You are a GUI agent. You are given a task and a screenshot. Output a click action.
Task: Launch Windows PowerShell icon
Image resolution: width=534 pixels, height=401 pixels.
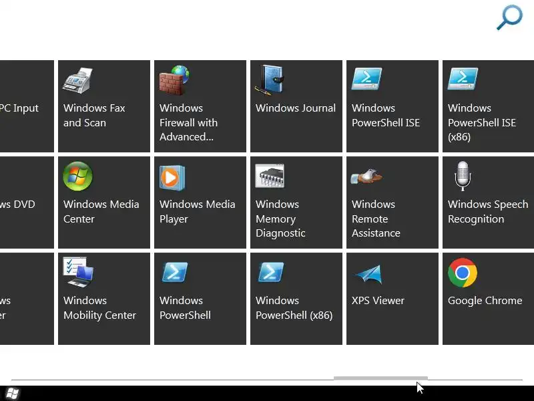(x=175, y=272)
